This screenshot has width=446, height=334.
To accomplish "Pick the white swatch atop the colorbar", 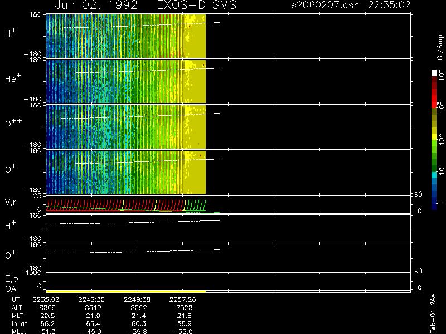I will point(434,73).
